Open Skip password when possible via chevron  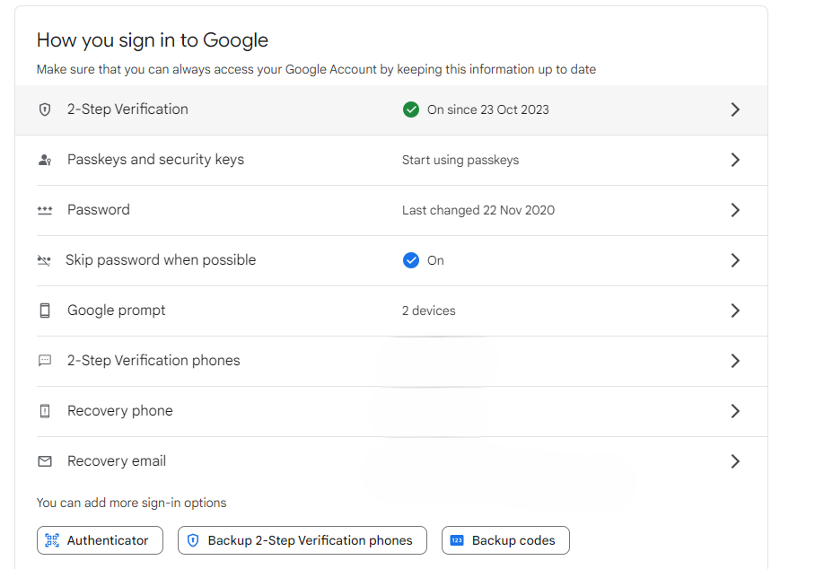[x=735, y=260]
